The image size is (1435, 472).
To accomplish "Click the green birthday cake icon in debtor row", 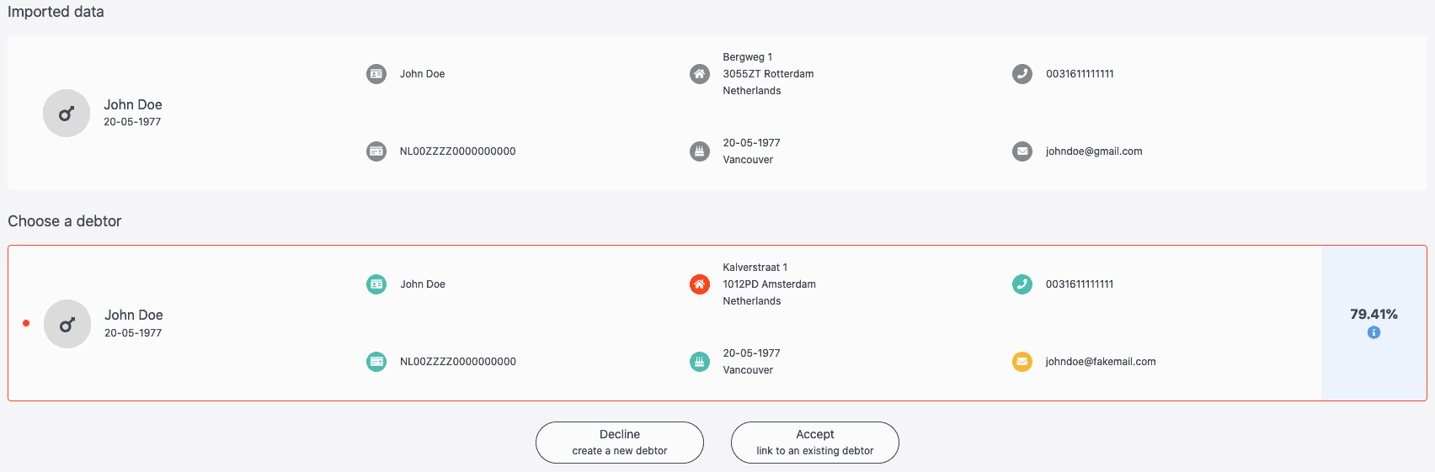I will tap(700, 362).
